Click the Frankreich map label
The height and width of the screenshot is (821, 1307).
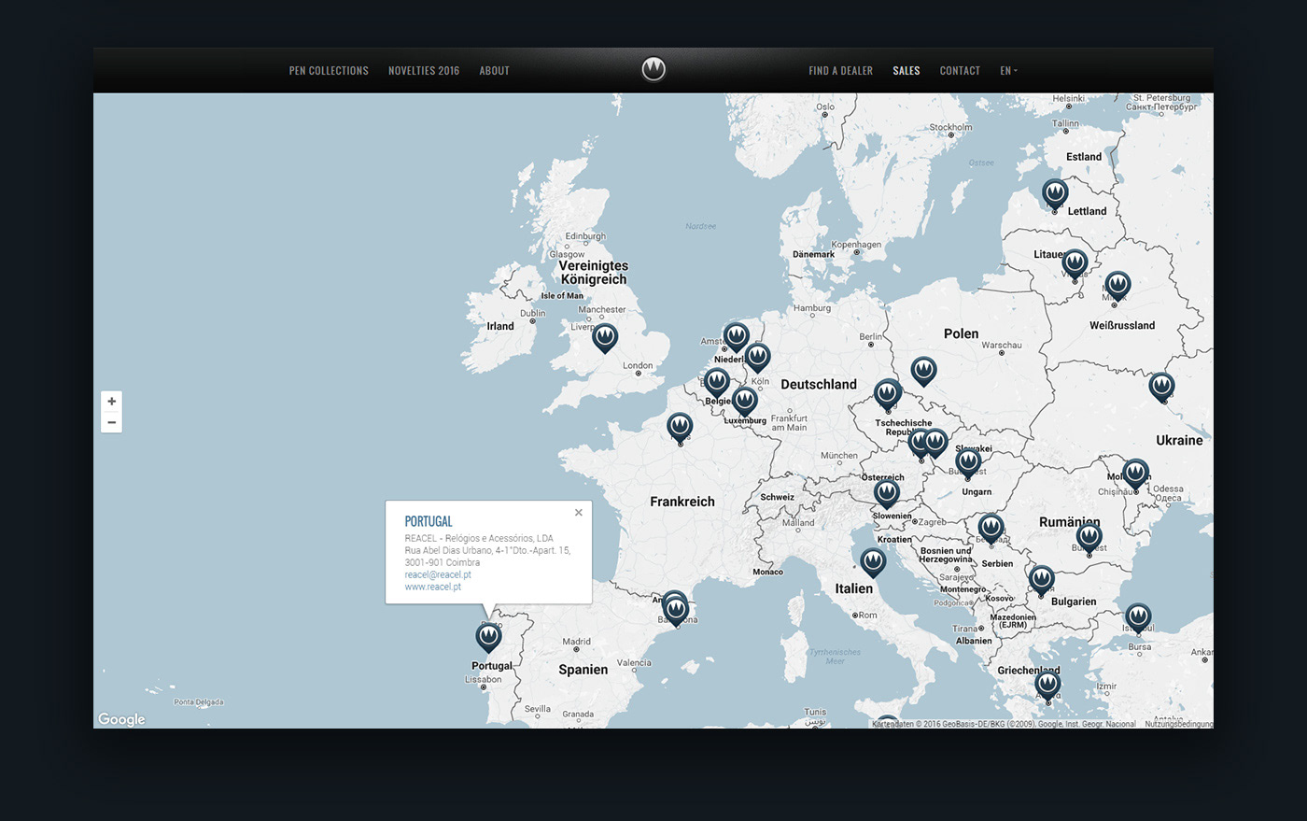(x=682, y=502)
